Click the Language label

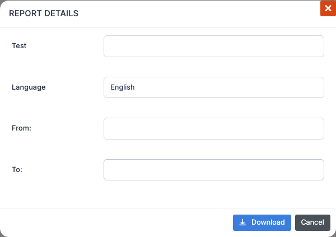[29, 87]
